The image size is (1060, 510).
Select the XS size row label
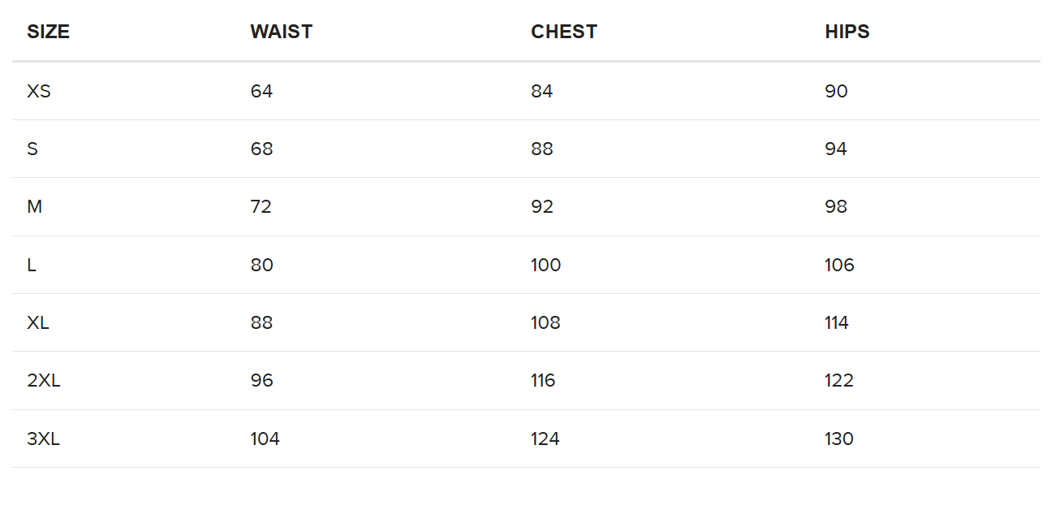[38, 91]
